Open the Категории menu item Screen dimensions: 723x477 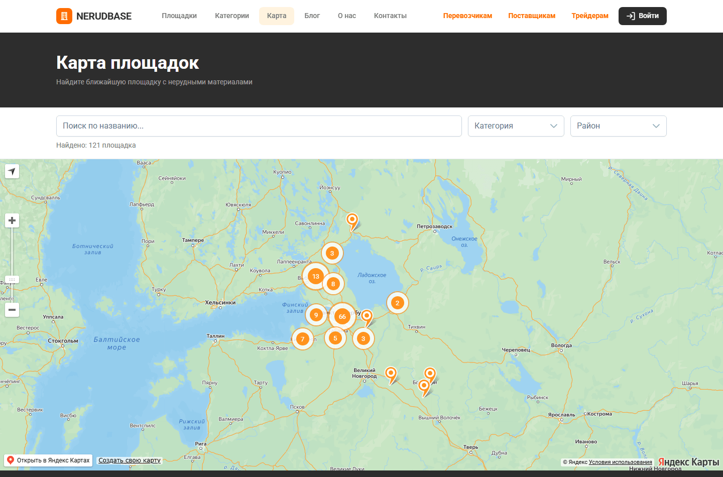[232, 16]
